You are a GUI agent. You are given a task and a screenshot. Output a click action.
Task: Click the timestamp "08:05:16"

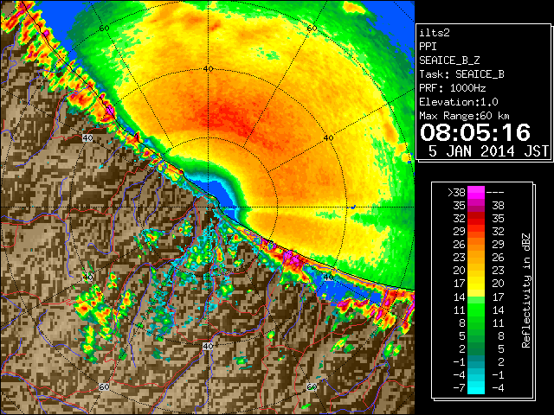coord(475,132)
